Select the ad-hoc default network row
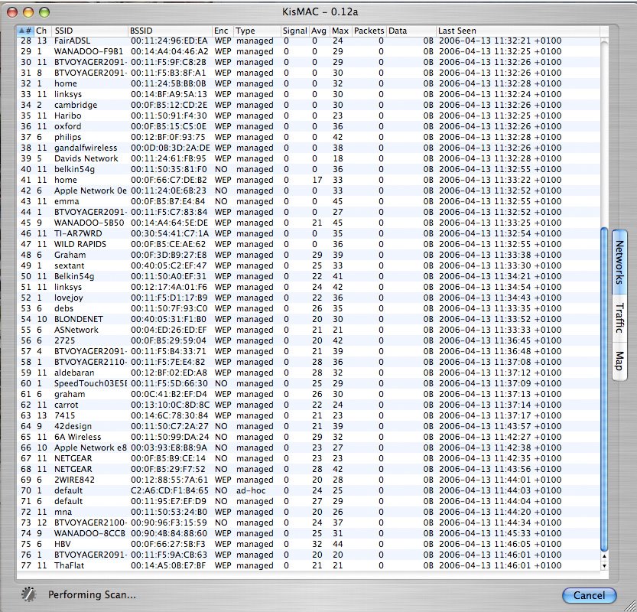Viewport: 637px width, 612px height. [x=308, y=490]
